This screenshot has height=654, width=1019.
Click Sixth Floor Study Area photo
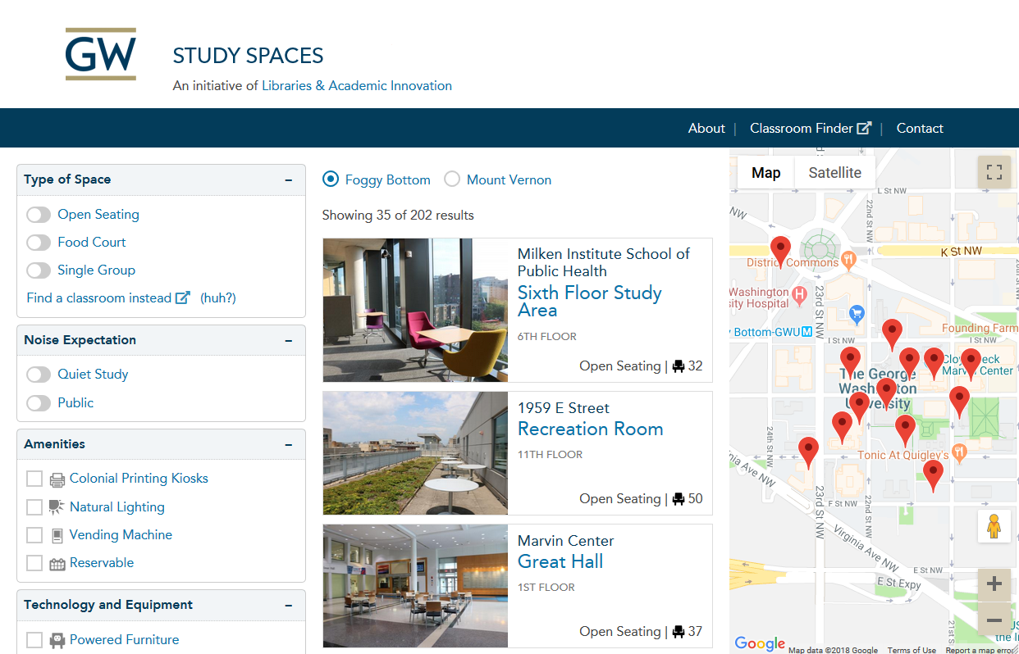pos(415,311)
